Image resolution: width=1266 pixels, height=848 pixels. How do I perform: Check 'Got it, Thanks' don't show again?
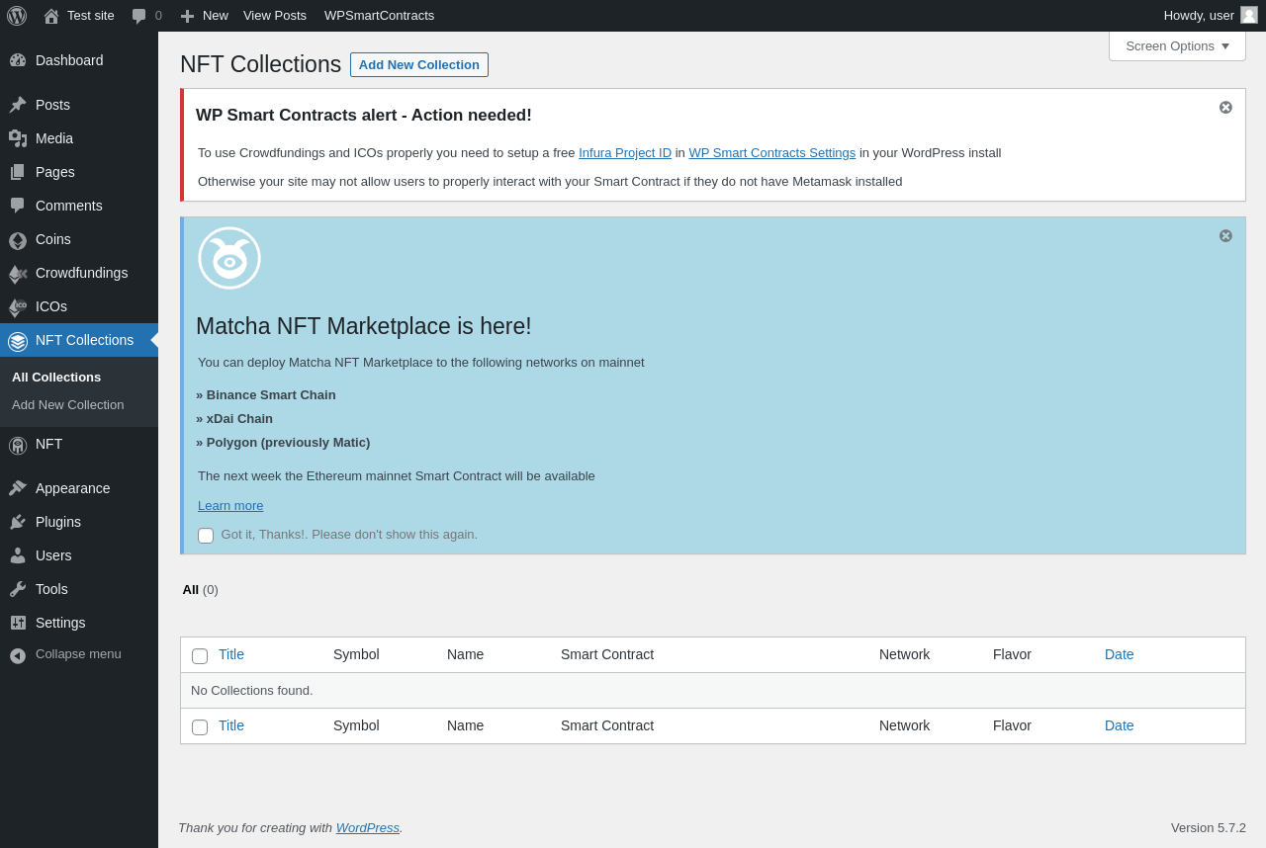click(206, 536)
